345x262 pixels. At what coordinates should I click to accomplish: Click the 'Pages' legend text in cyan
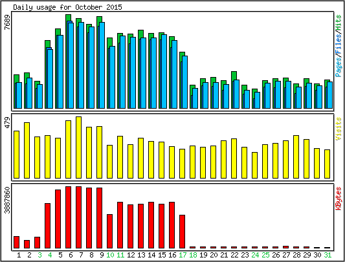(x=338, y=67)
